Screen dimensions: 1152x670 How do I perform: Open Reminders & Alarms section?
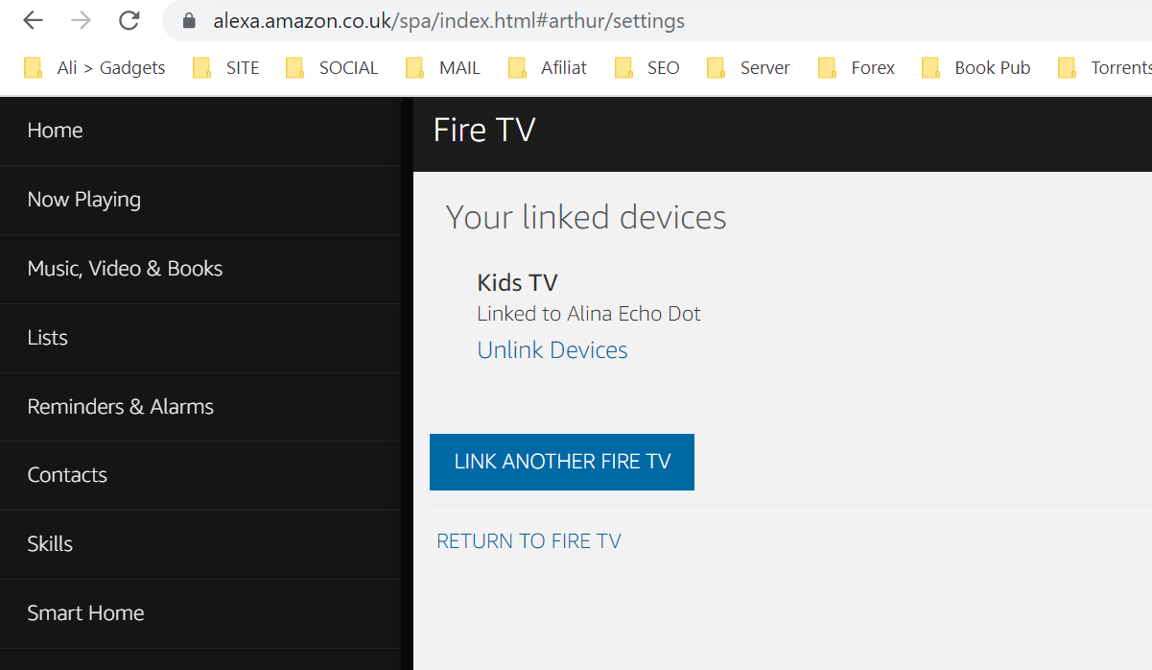tap(120, 407)
